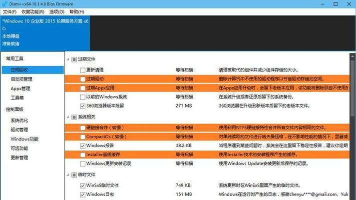
Task: Uncheck the 360浏览器版本残留 checkbox
Action: pos(83,106)
